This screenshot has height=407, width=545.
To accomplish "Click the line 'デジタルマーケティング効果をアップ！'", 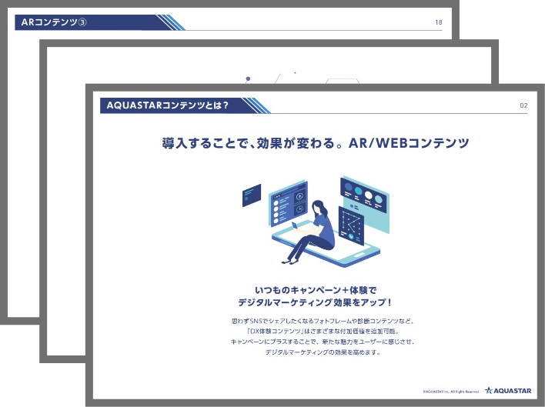I will (x=316, y=302).
